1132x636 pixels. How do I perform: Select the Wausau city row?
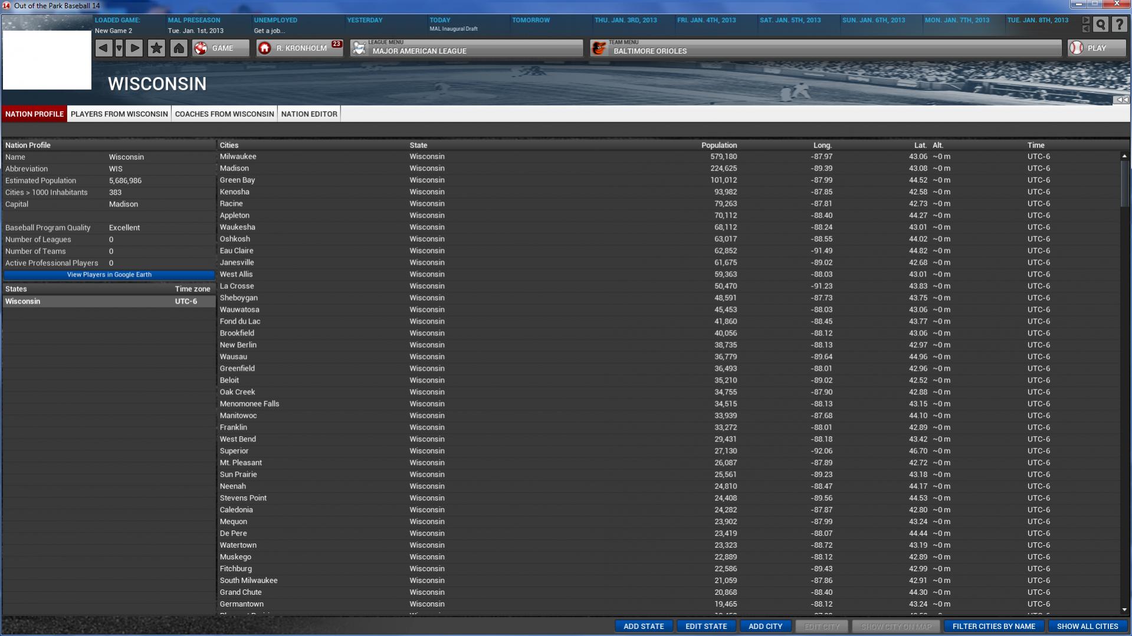pos(669,357)
